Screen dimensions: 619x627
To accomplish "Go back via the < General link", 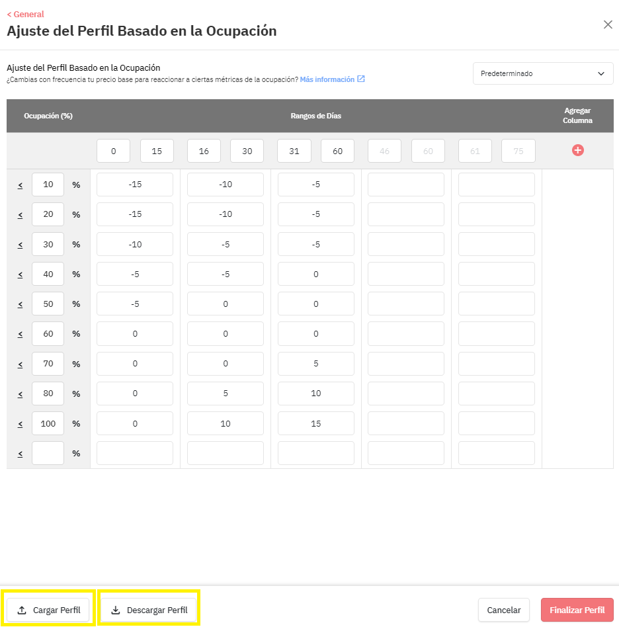I will [26, 15].
